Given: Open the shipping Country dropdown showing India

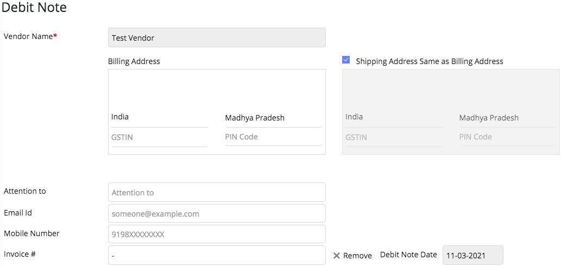Looking at the screenshot, I should click(x=394, y=117).
